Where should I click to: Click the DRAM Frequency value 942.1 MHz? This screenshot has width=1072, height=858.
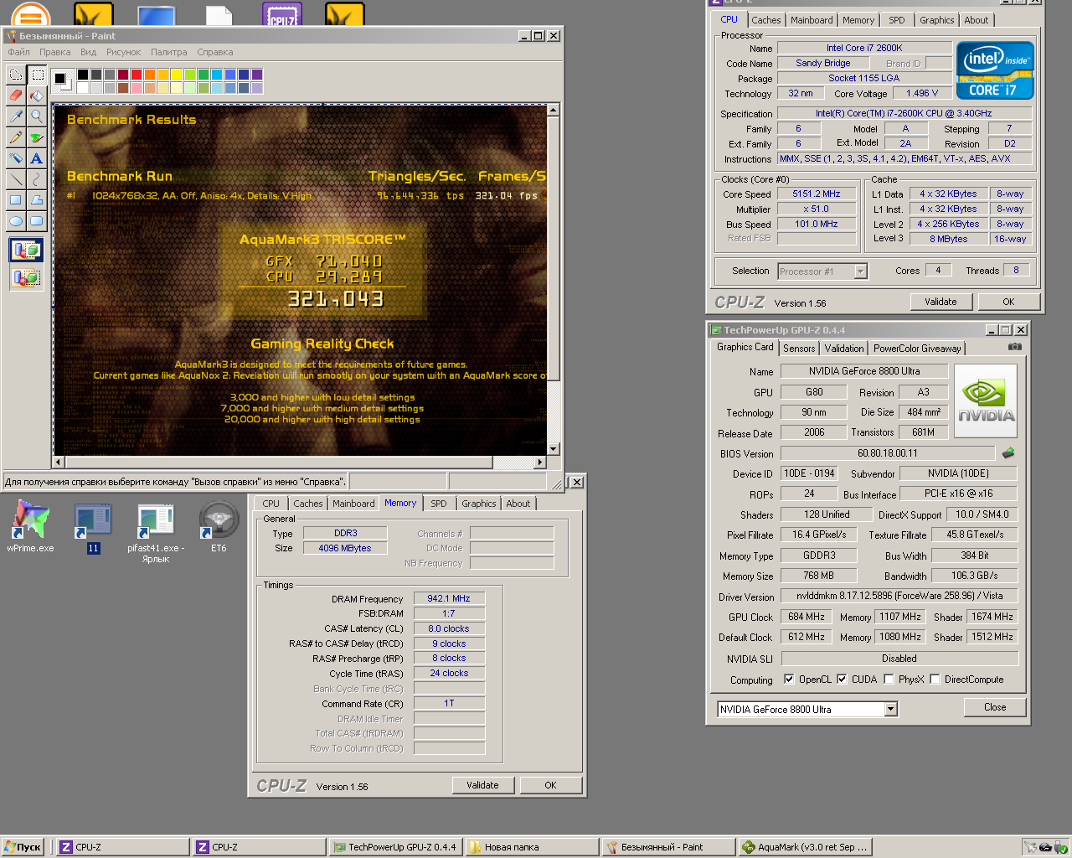[449, 598]
